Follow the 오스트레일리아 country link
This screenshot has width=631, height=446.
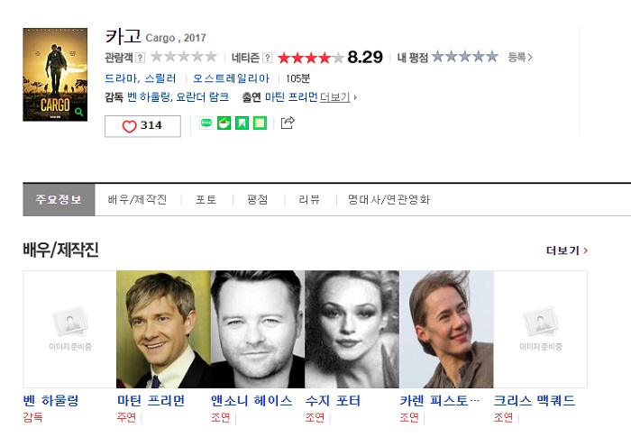coord(231,78)
